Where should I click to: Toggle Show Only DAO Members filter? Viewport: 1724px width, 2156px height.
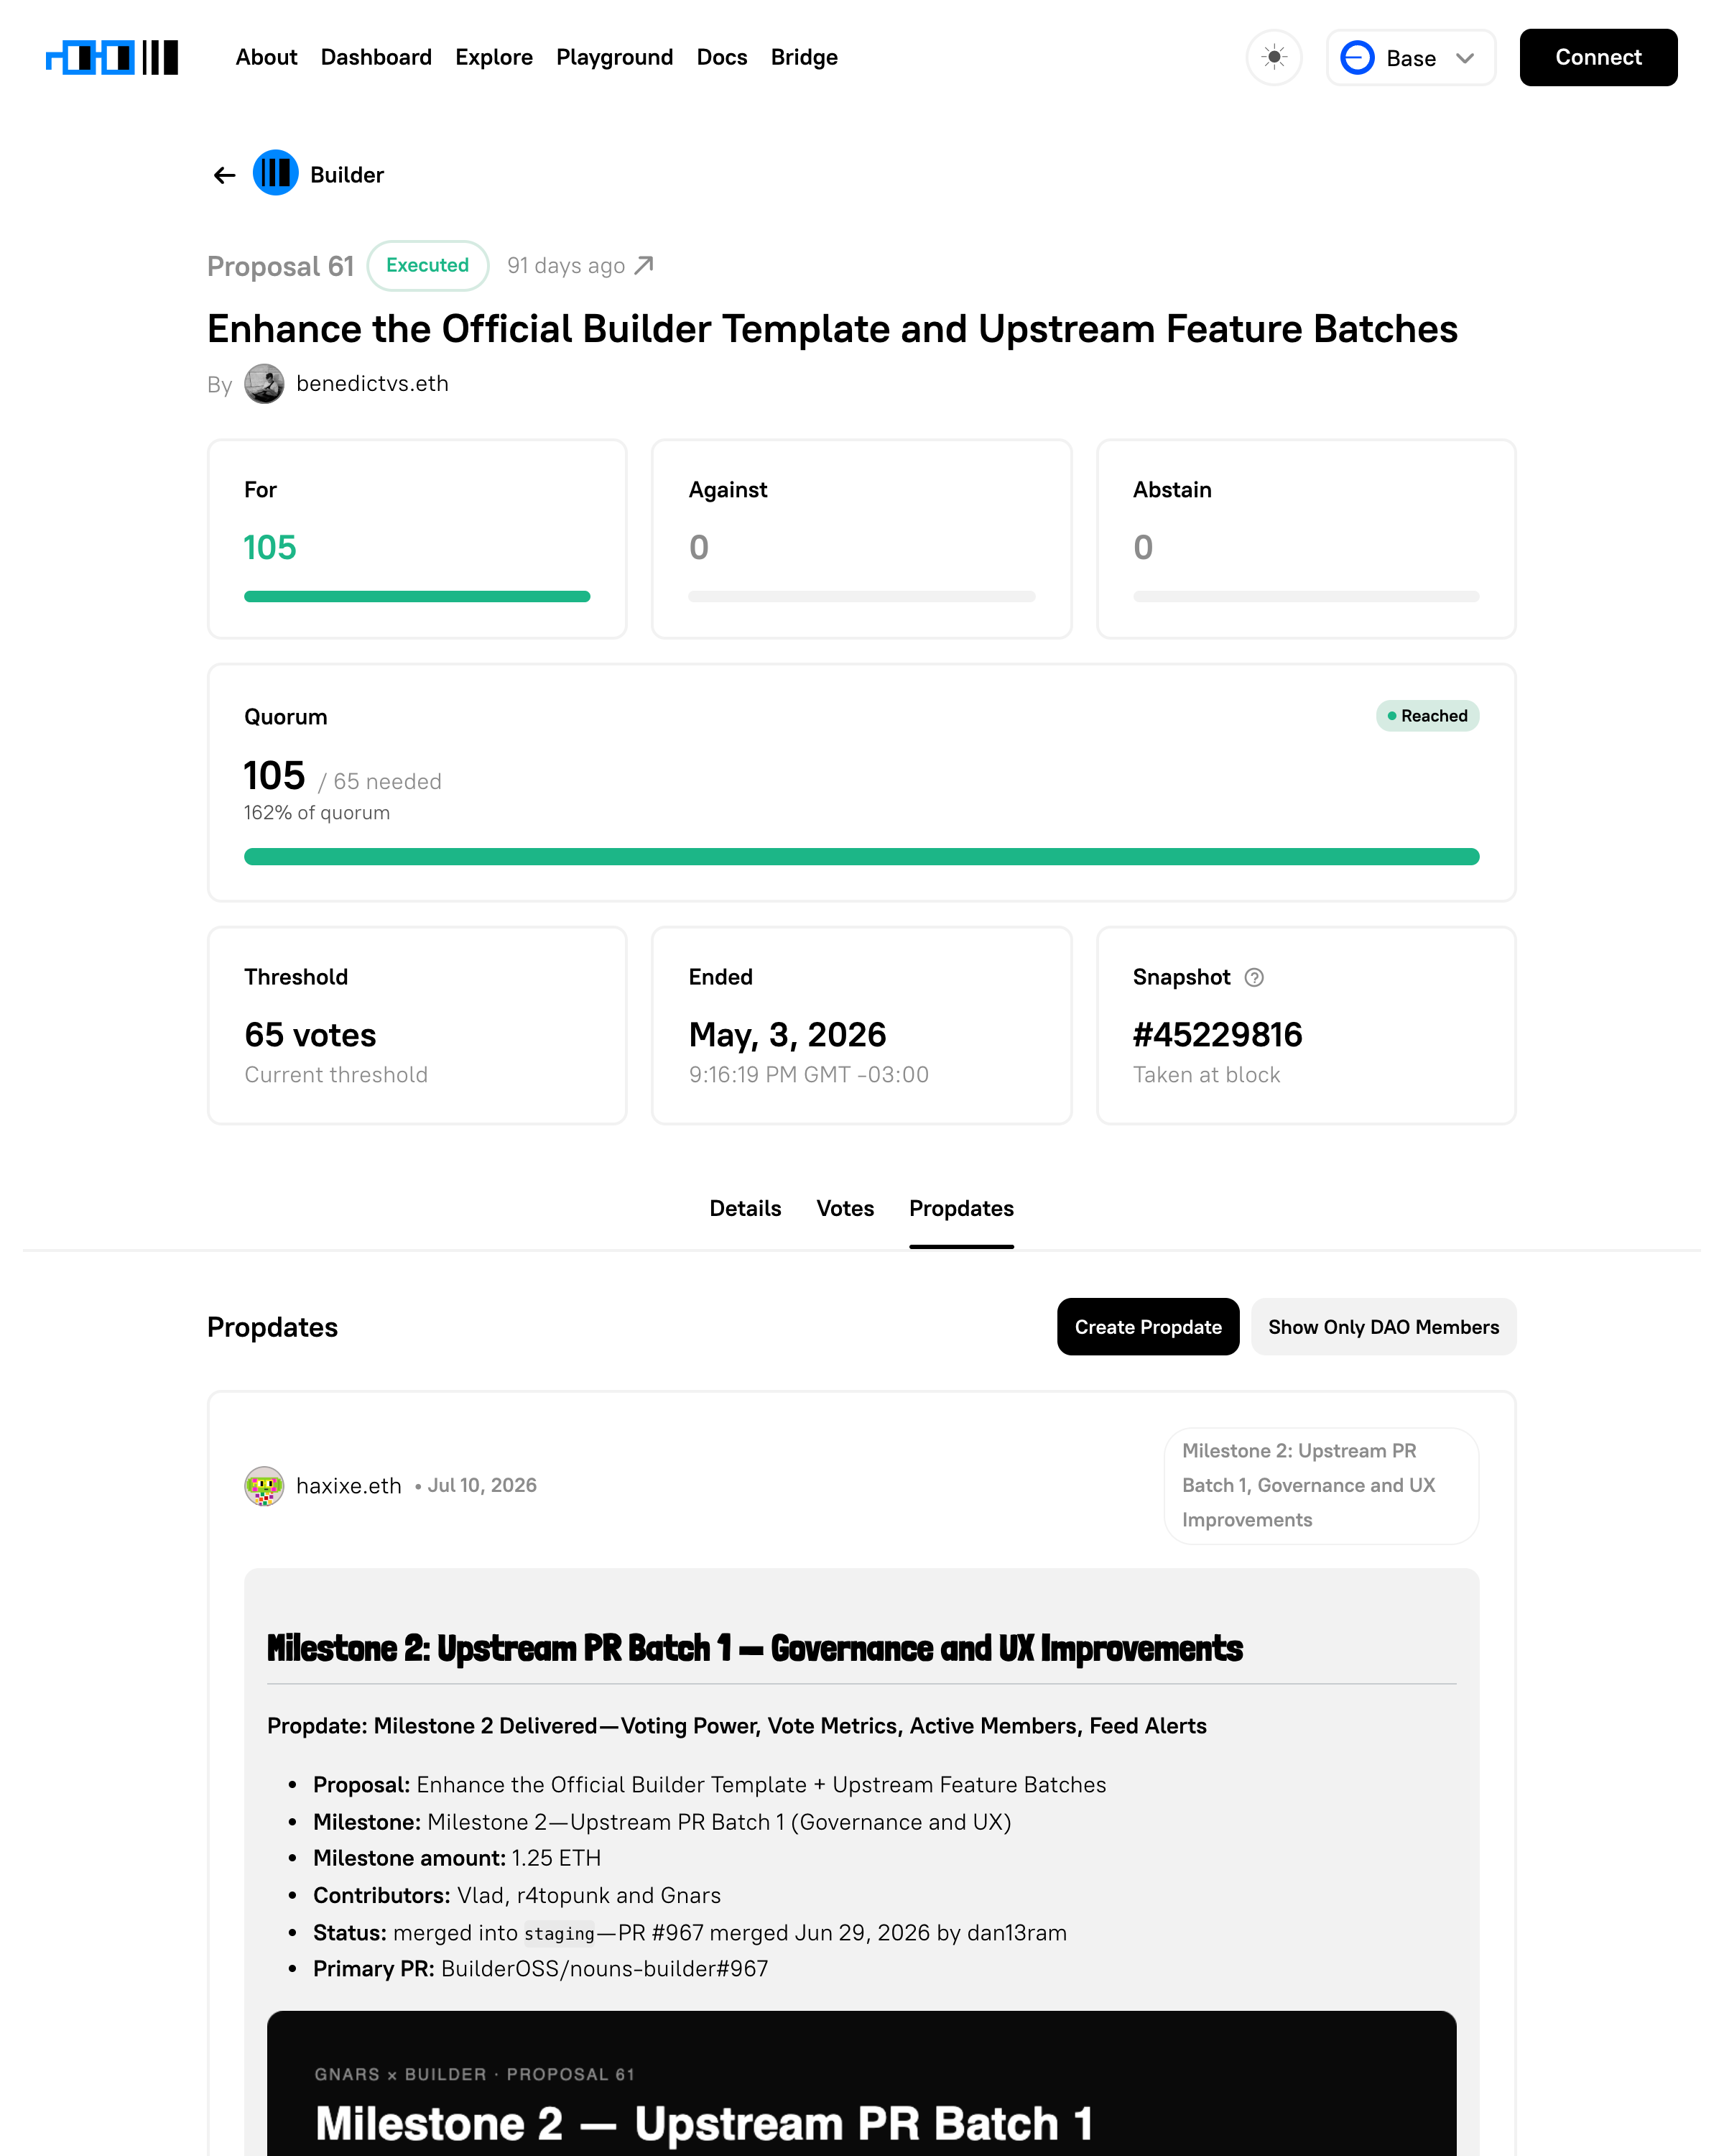pos(1384,1327)
